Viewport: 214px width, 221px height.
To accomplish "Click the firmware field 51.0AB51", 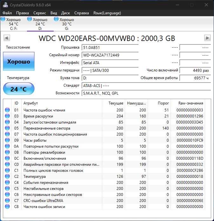I will pos(110,48).
